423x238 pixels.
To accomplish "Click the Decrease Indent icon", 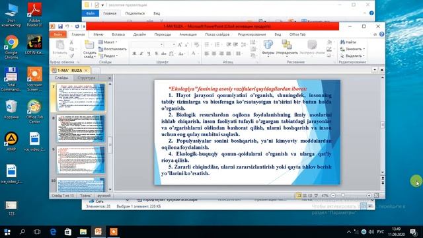I will 229,44.
